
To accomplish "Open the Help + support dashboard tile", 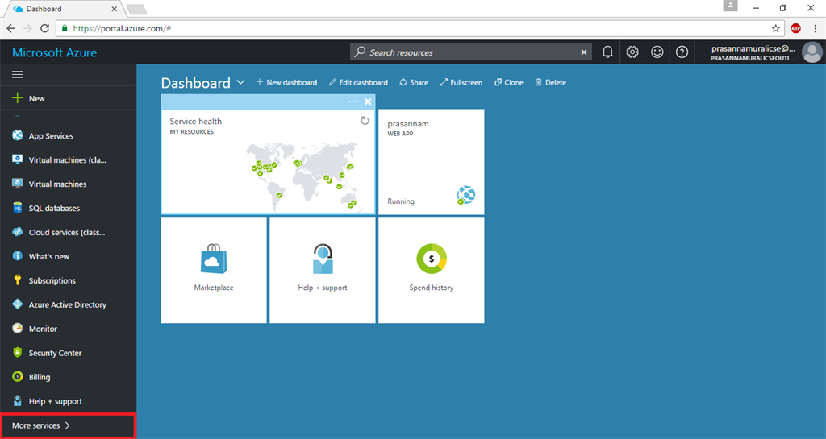I will point(323,270).
